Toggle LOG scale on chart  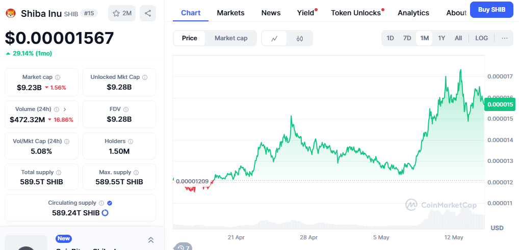coord(481,38)
